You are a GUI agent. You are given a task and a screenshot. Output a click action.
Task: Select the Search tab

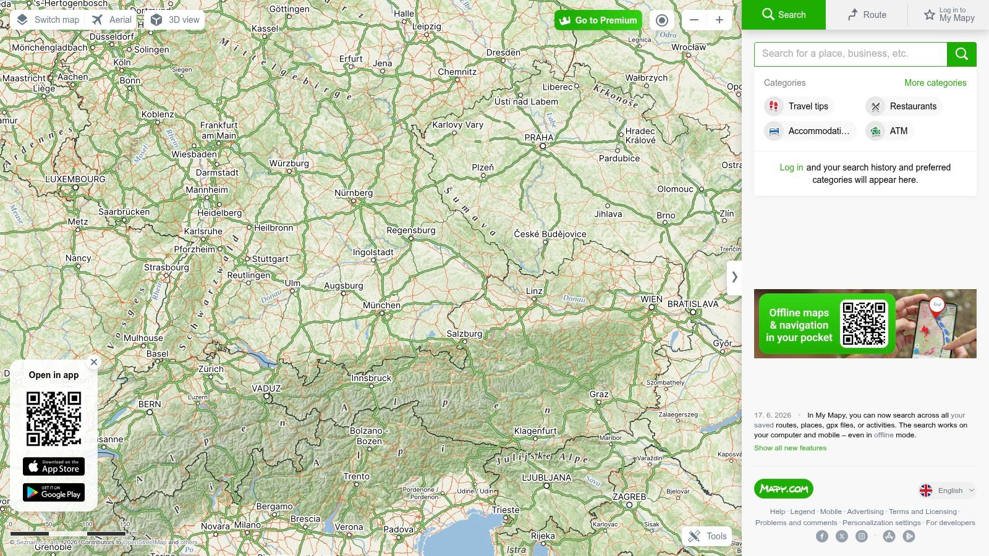784,15
